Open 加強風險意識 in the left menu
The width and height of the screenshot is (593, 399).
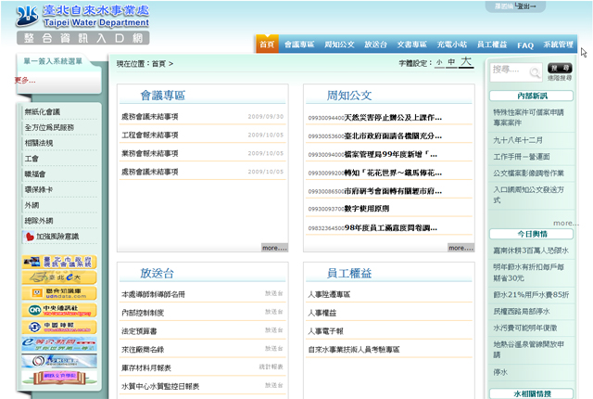[57, 237]
